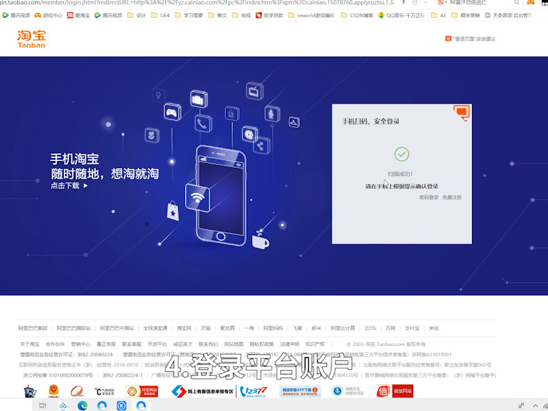Click the 网络举报APP下载 badge
The image size is (548, 411).
[300, 391]
